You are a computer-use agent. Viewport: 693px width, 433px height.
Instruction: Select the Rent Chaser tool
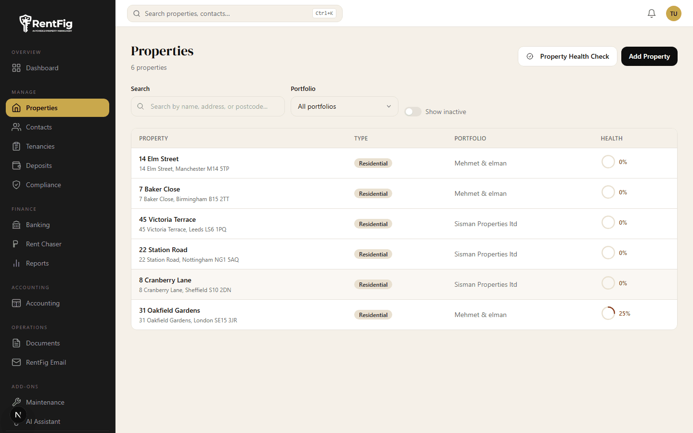[43, 244]
